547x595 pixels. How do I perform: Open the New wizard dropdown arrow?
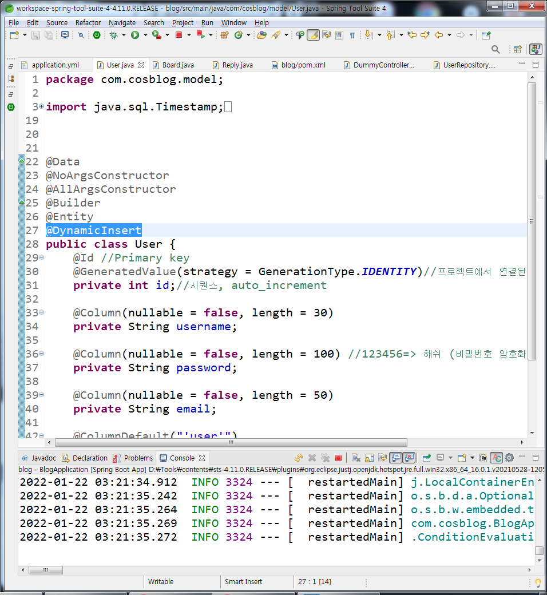pyautogui.click(x=25, y=35)
